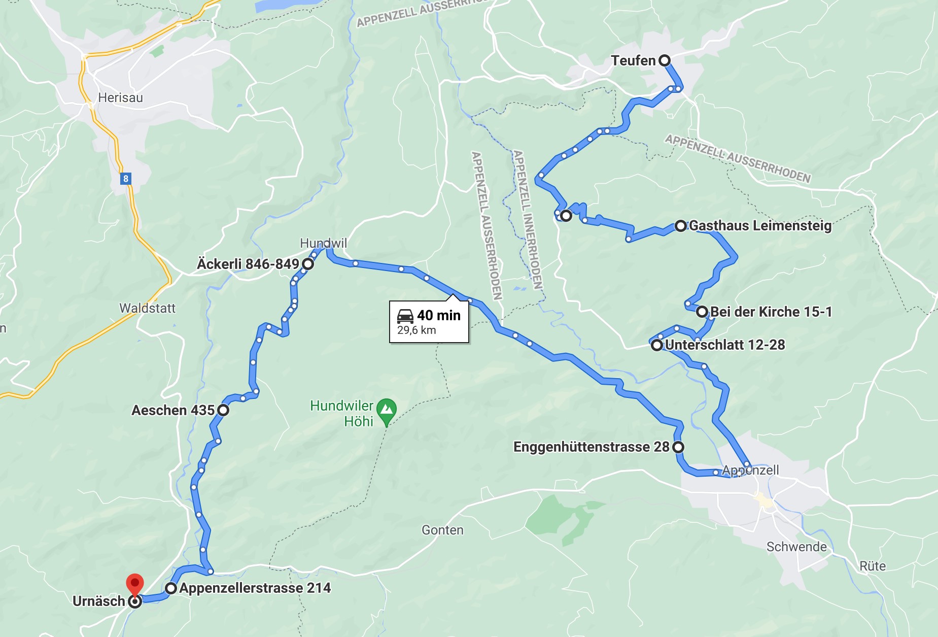Click the Appenzellerstrasse 214 waypoint marker

tap(171, 588)
